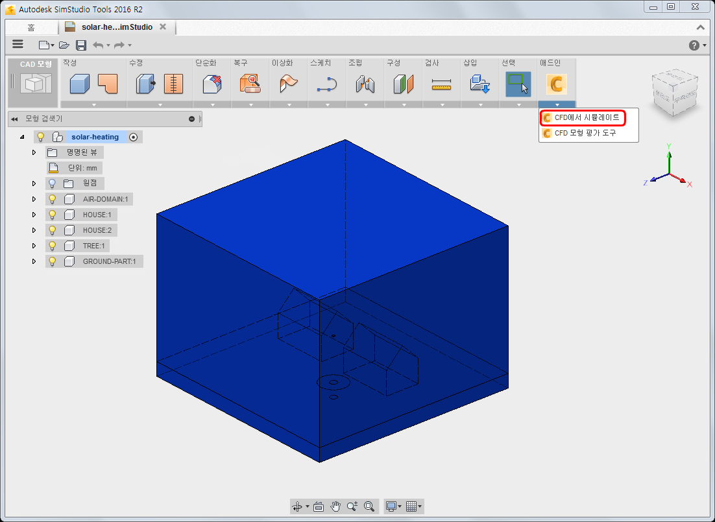Click the CAD 모형 workspace button
Screen dimensions: 715x522
point(33,83)
